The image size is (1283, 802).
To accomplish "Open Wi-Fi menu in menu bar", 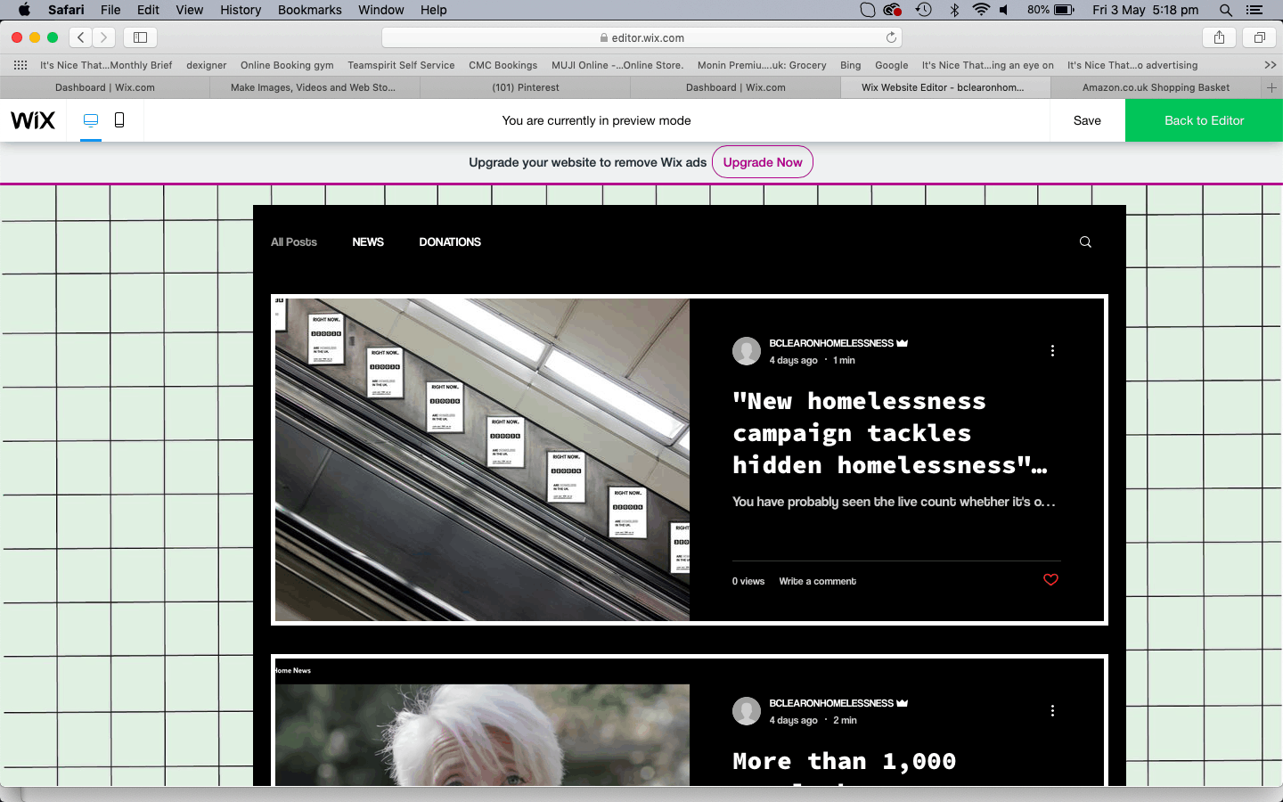I will coord(981,10).
